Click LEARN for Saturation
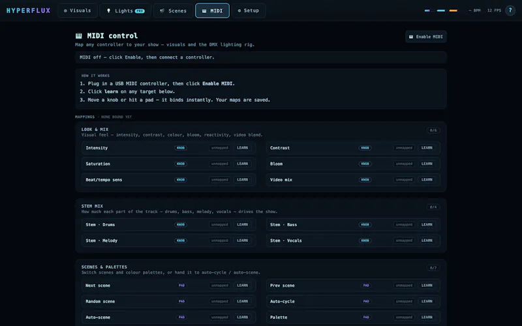The height and width of the screenshot is (326, 522). (242, 164)
